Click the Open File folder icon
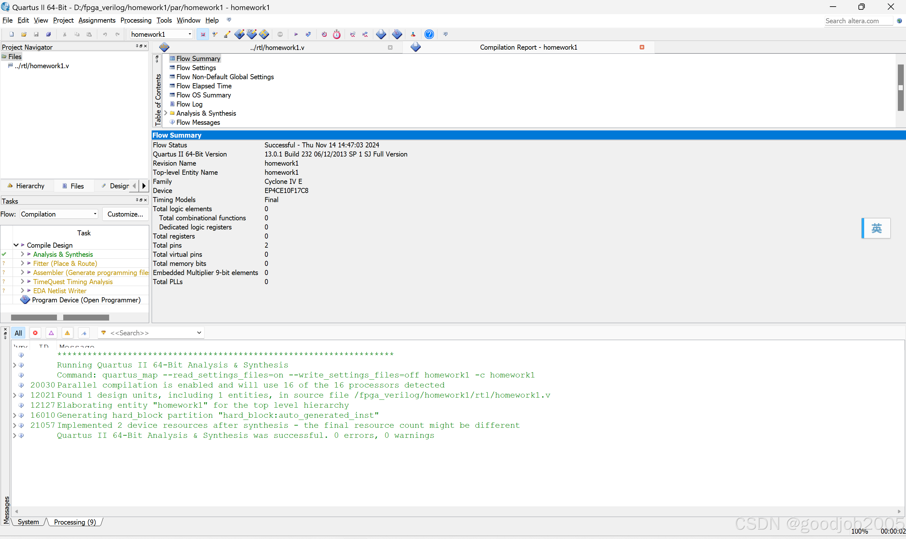The height and width of the screenshot is (539, 906). 24,35
